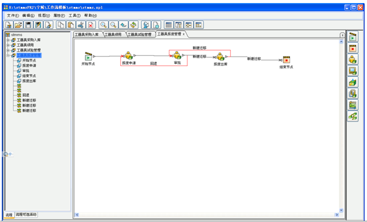Close the 工器具报废管理 tab via its x

[x=184, y=34]
